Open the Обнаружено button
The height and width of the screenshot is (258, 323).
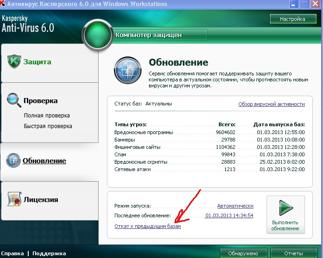pyautogui.click(x=243, y=253)
